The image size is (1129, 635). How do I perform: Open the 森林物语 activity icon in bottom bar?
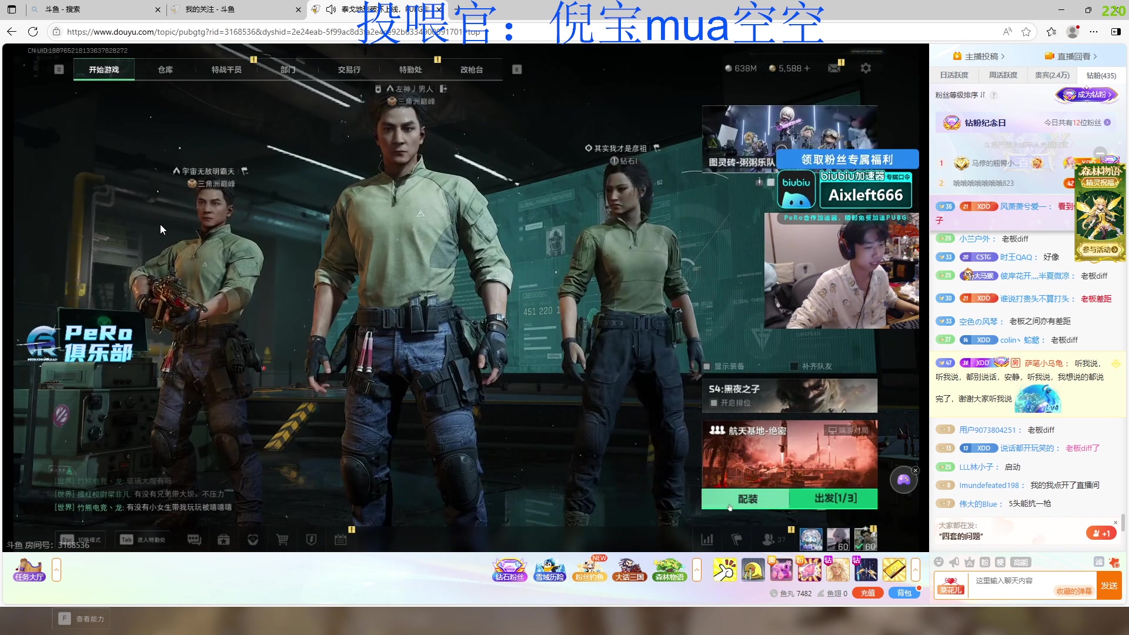[x=670, y=570]
